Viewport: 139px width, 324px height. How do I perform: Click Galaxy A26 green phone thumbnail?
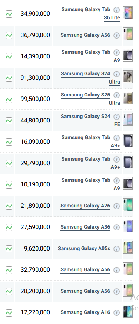pos(128,204)
